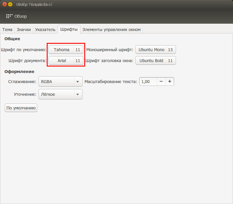Click the Общие section heading
The width and height of the screenshot is (233, 204).
12,39
